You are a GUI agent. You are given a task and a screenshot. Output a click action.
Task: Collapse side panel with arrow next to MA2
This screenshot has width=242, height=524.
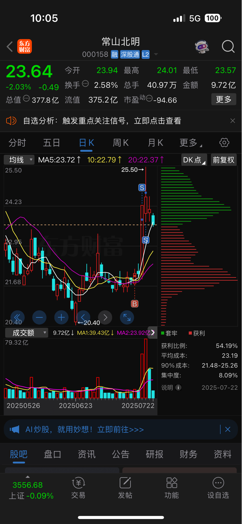[x=153, y=333]
